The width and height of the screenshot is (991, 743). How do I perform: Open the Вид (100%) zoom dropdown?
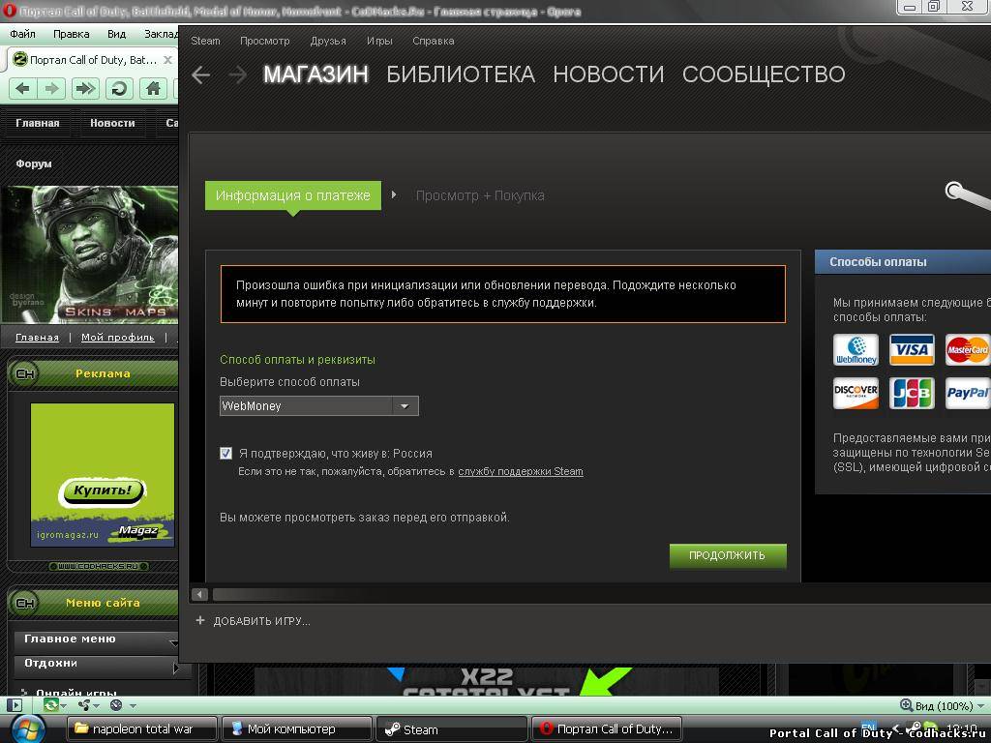[x=980, y=705]
